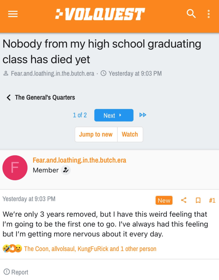Screen dimensions: 219x280
Task: Go back to The General's Quarters
Action: [41, 97]
